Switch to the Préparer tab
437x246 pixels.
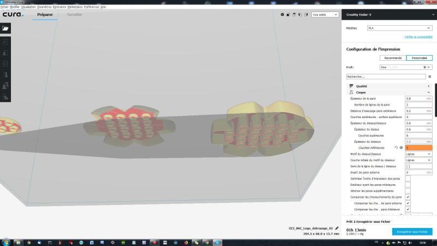[x=45, y=15]
